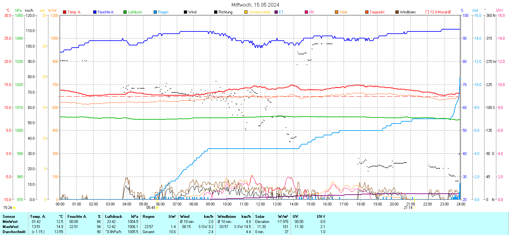Click the Richtung legend label
This screenshot has height=235, width=509.
tap(225, 12)
